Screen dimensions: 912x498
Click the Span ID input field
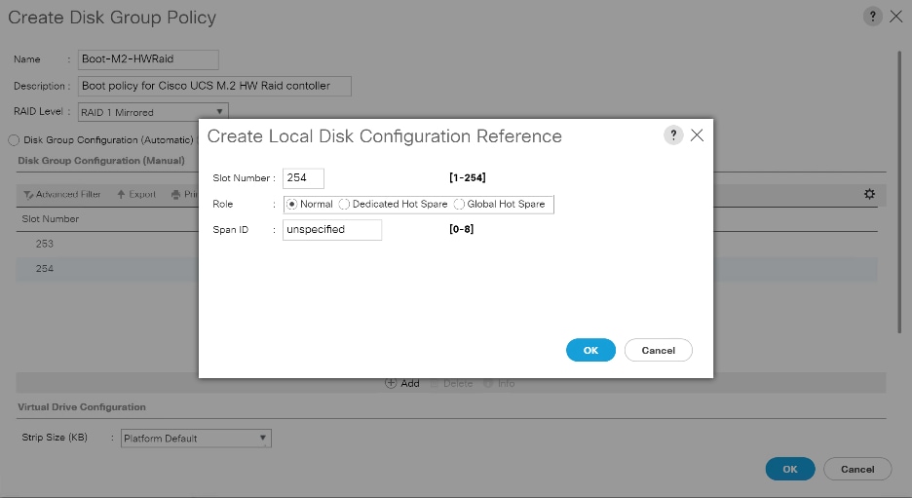pyautogui.click(x=331, y=230)
